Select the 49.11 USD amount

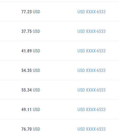pos(31,109)
